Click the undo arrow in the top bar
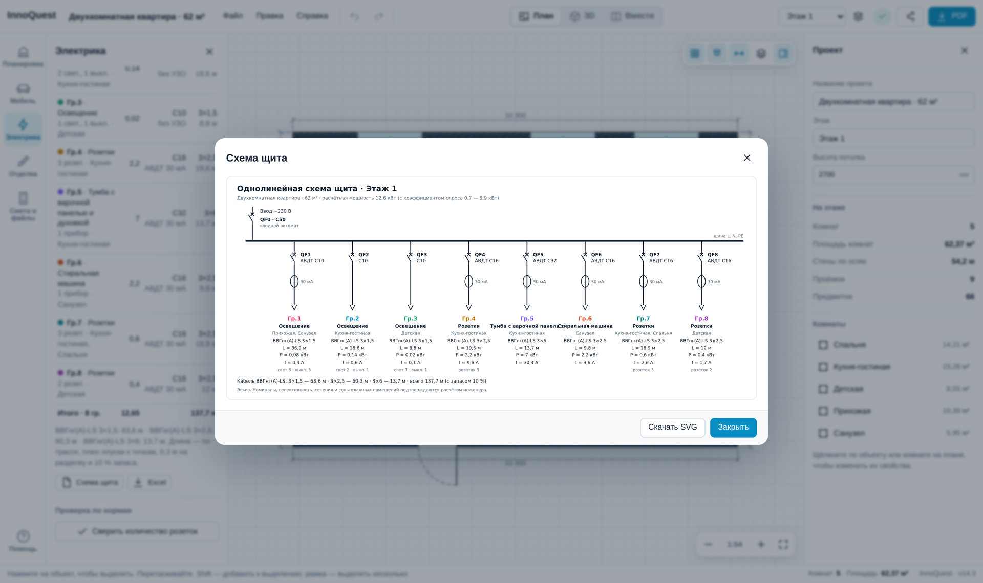 (x=354, y=16)
